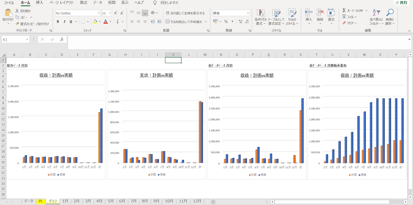Image resolution: width=413 pixels, height=205 pixels.
Task: Select the 12月 sheet tab
Action: [x=197, y=201]
